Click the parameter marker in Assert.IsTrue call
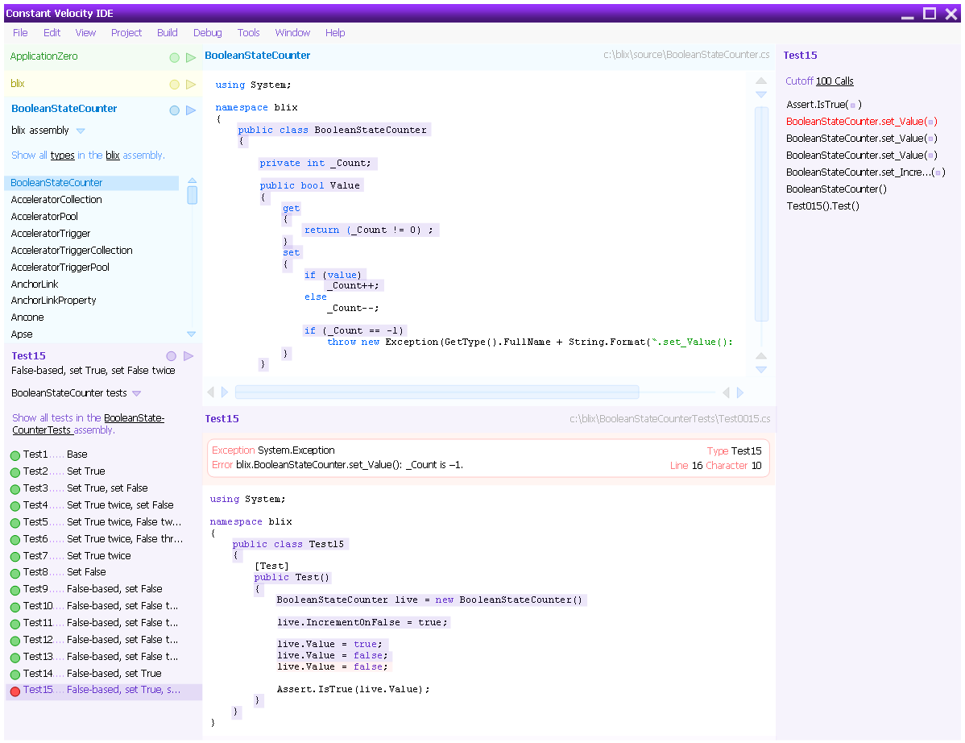Image resolution: width=965 pixels, height=743 pixels. coord(852,106)
